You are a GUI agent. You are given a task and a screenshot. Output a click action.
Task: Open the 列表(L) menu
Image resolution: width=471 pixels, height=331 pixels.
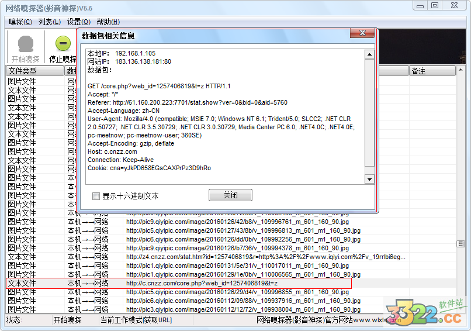coord(50,22)
